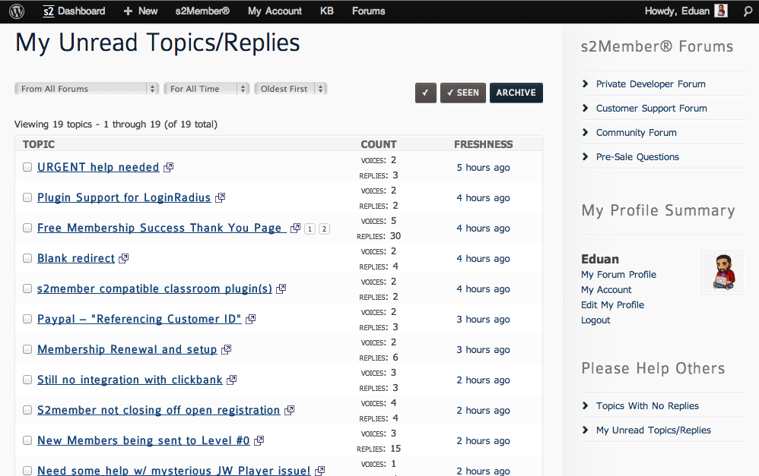This screenshot has height=476, width=759.
Task: Click the checkmark-only mark button
Action: click(x=425, y=93)
